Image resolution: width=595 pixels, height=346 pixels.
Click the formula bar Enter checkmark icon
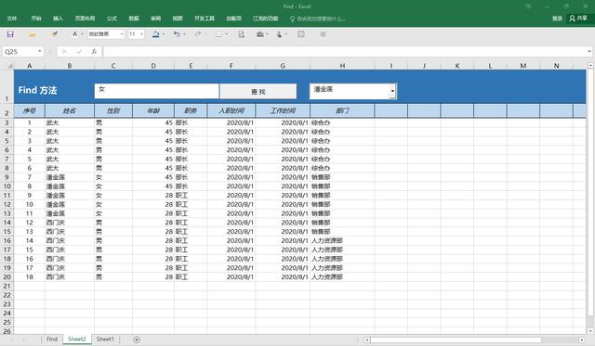point(79,52)
